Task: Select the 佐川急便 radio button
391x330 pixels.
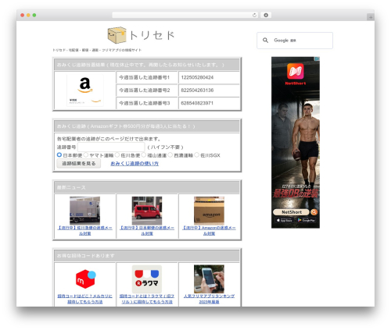Action: click(x=117, y=155)
